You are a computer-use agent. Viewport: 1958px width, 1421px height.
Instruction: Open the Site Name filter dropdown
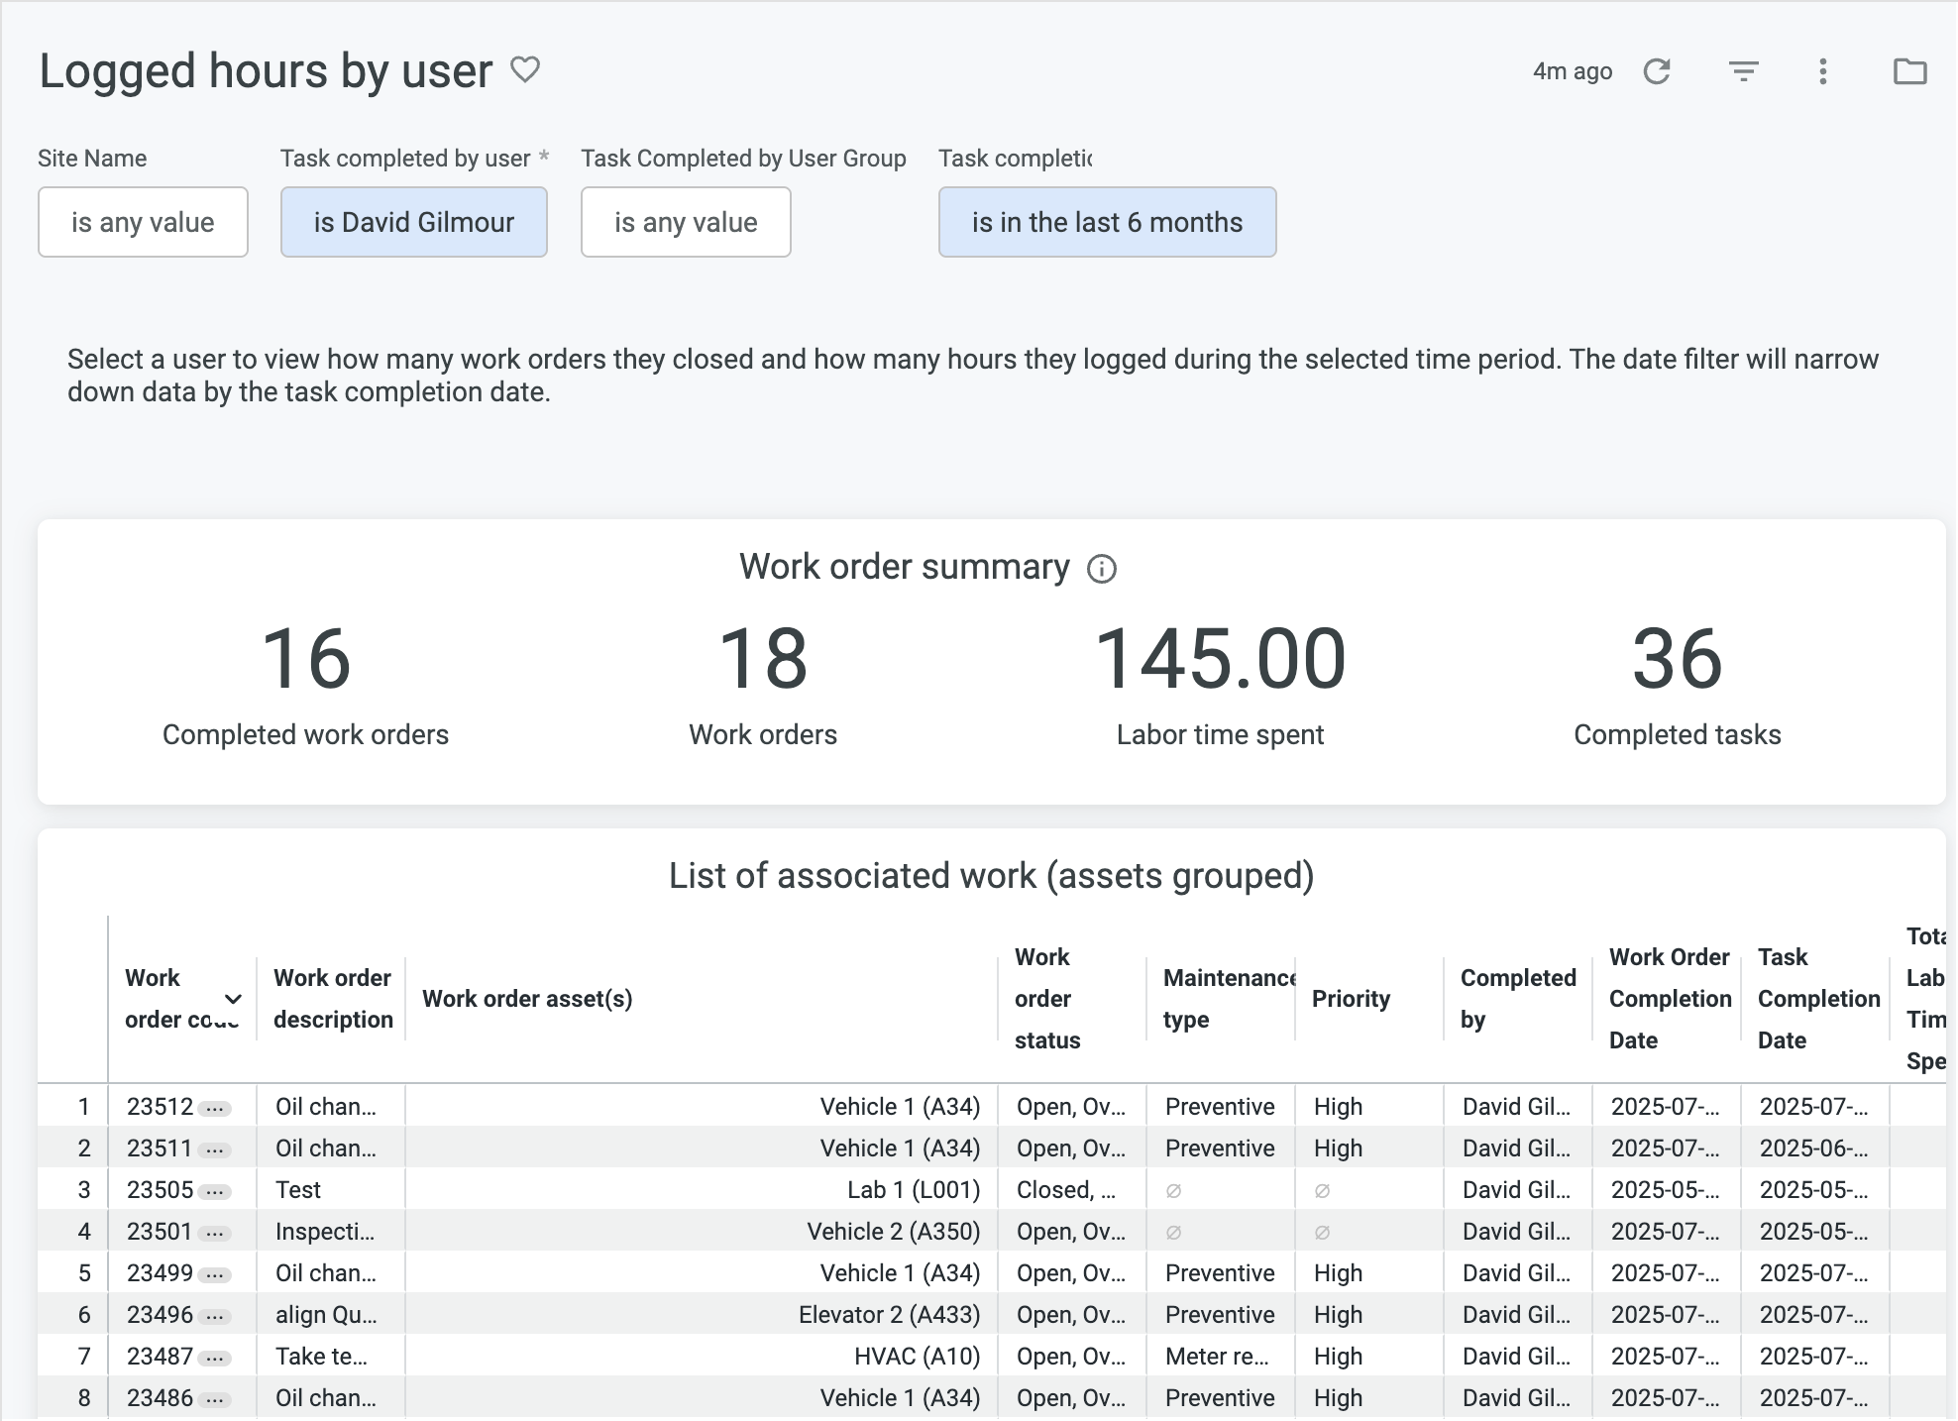pos(142,222)
